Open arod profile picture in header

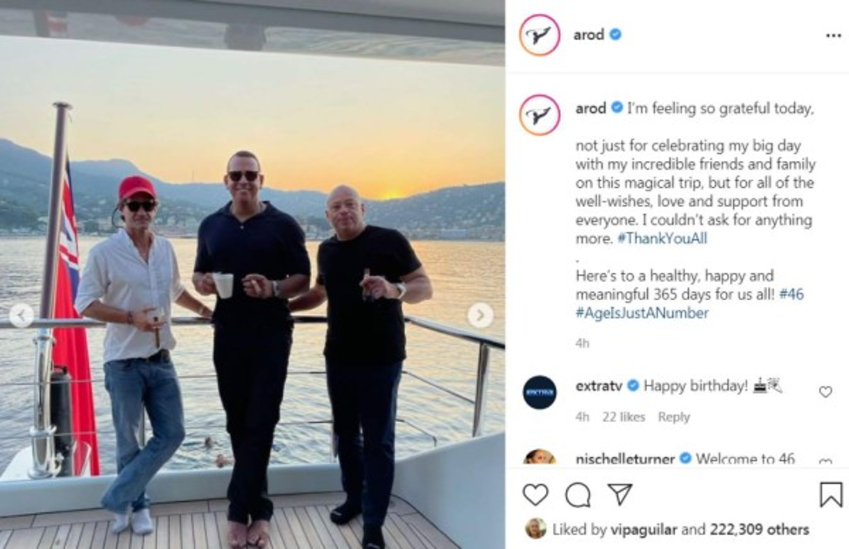pyautogui.click(x=539, y=35)
